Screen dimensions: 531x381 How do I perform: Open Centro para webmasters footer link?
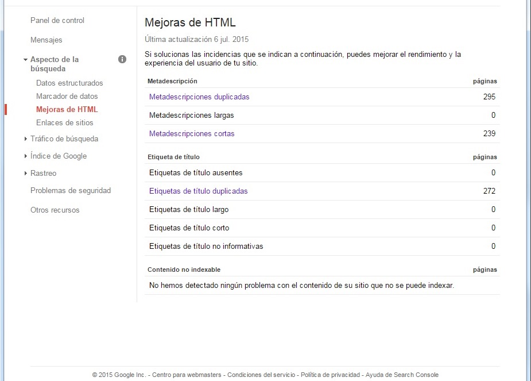[x=187, y=375]
